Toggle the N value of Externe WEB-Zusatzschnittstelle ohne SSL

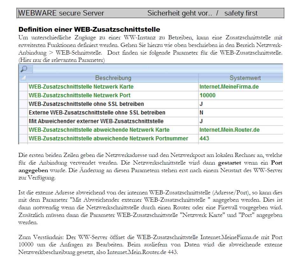(x=201, y=112)
